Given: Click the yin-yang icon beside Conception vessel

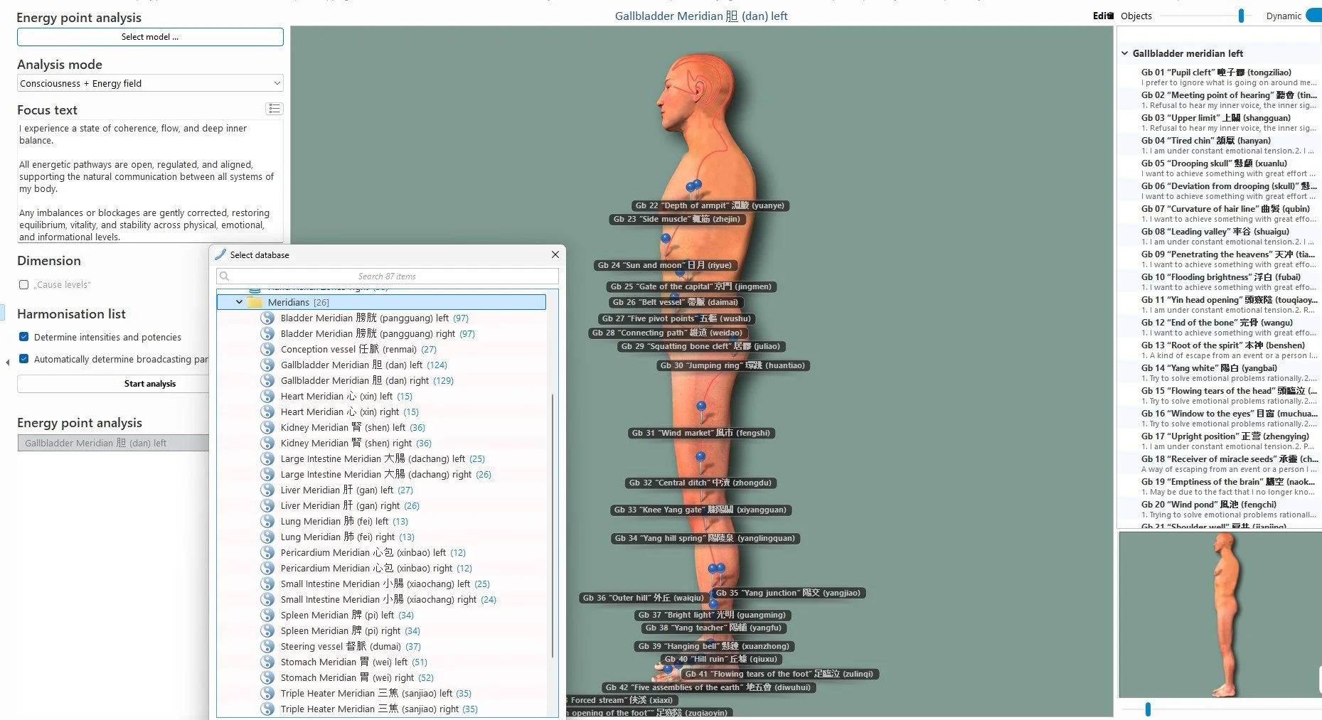Looking at the screenshot, I should [x=267, y=349].
